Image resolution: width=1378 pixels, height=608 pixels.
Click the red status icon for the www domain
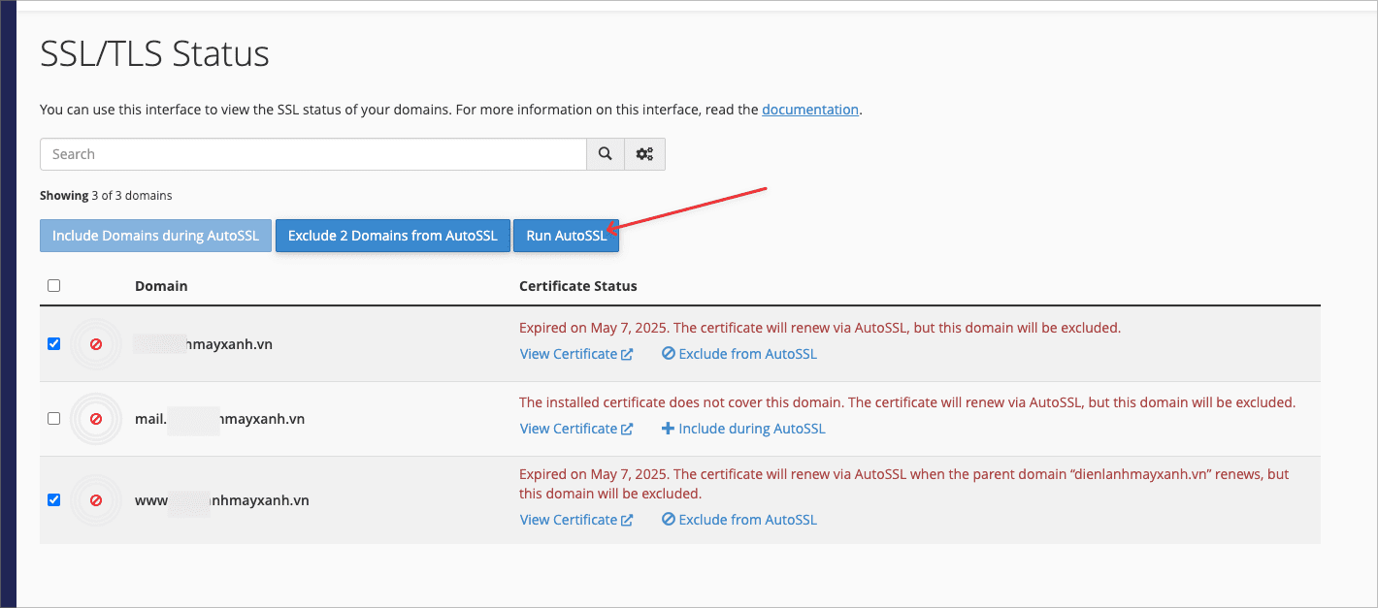coord(96,500)
